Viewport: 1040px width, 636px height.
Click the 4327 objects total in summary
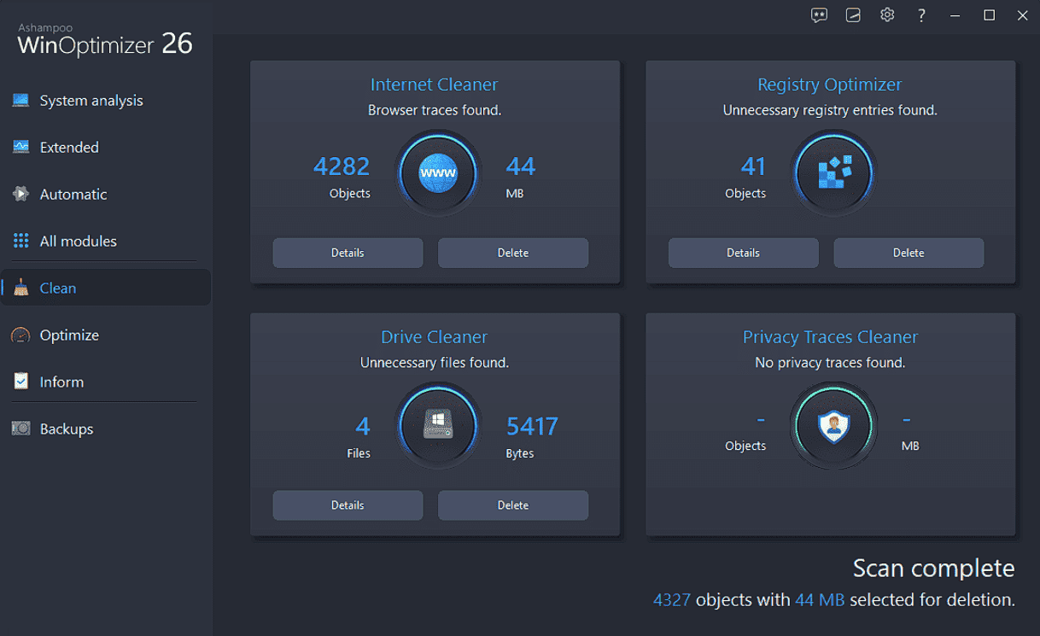[x=672, y=600]
